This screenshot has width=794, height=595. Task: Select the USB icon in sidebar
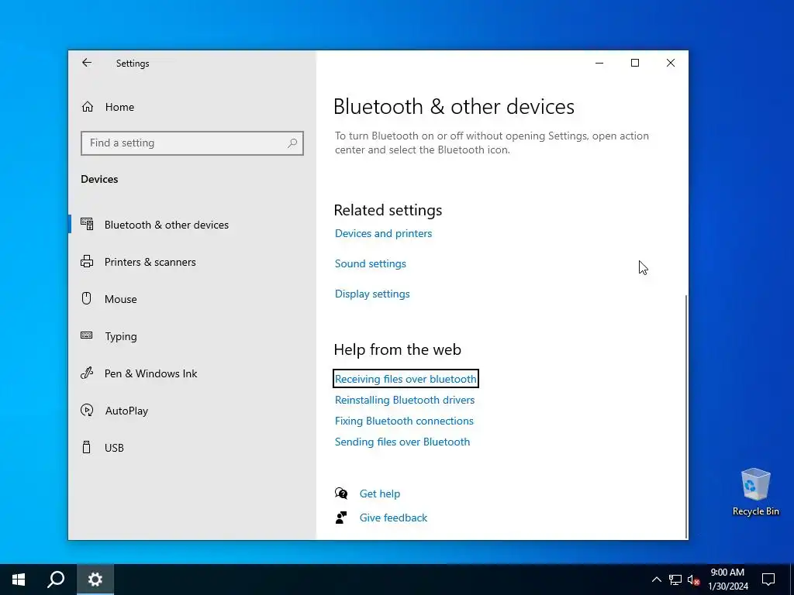pyautogui.click(x=87, y=447)
